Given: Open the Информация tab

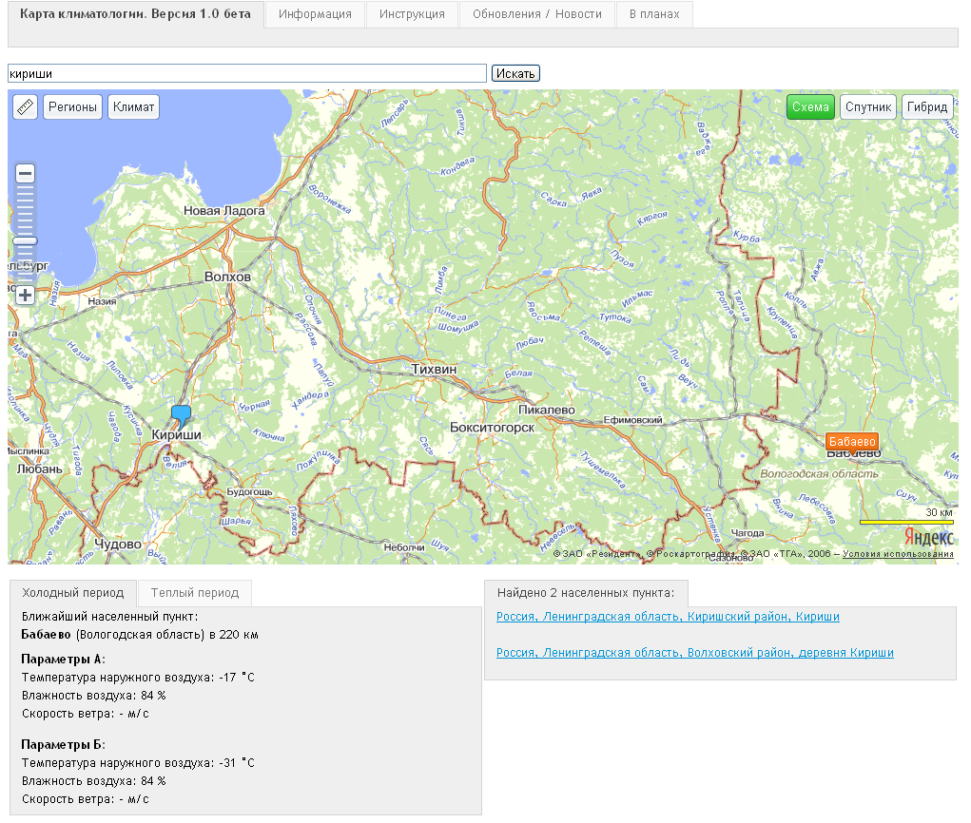Looking at the screenshot, I should 315,14.
